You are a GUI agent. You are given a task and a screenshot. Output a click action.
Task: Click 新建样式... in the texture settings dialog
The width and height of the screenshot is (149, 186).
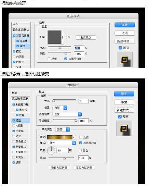coord(124,41)
